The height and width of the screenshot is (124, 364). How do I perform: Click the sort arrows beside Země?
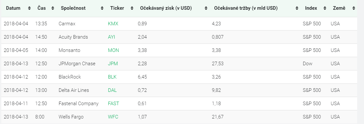(x=354, y=8)
